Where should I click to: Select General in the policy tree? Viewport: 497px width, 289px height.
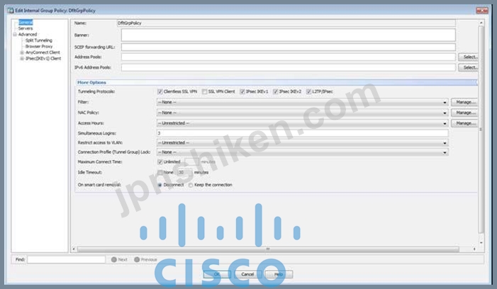tap(26, 23)
